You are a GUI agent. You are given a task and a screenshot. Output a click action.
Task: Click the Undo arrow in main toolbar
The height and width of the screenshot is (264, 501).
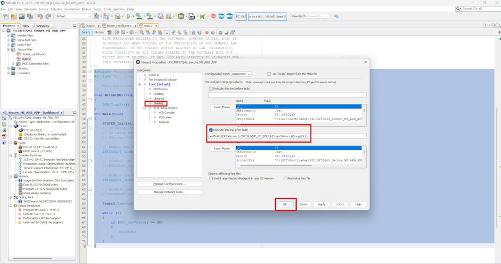coord(40,16)
